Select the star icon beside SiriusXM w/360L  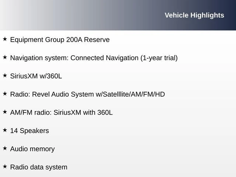[x=5, y=75]
